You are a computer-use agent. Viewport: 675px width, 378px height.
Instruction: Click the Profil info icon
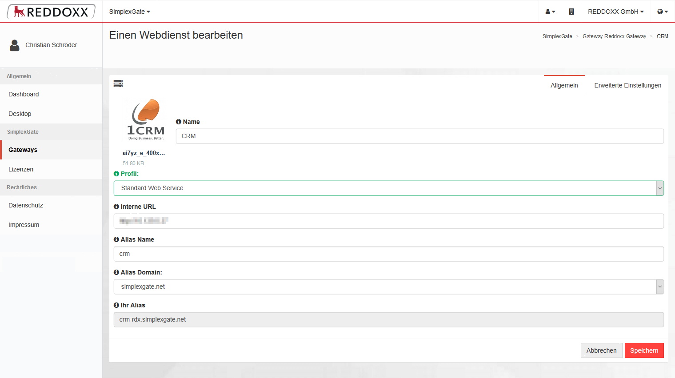click(116, 174)
